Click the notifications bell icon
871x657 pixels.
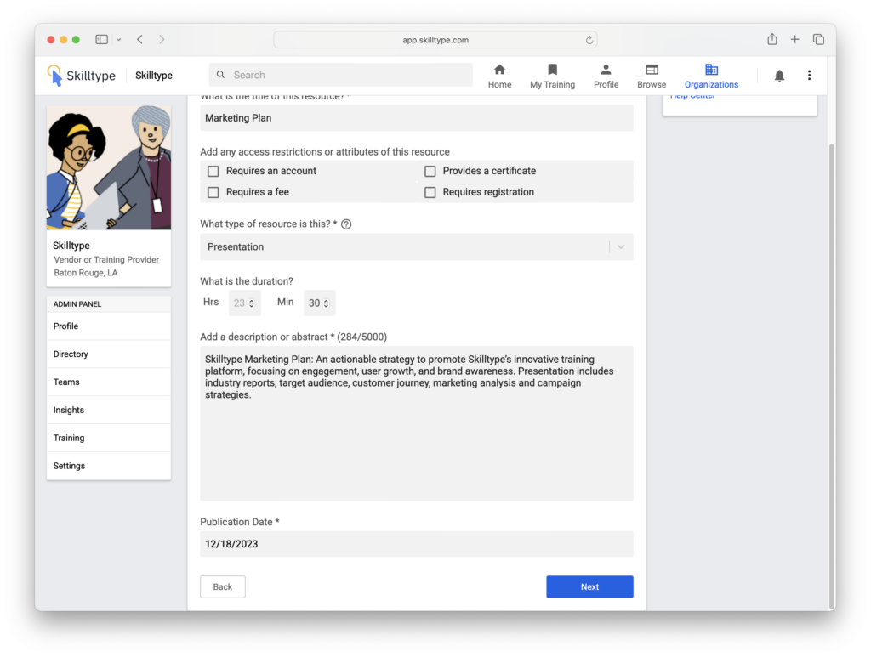(779, 76)
